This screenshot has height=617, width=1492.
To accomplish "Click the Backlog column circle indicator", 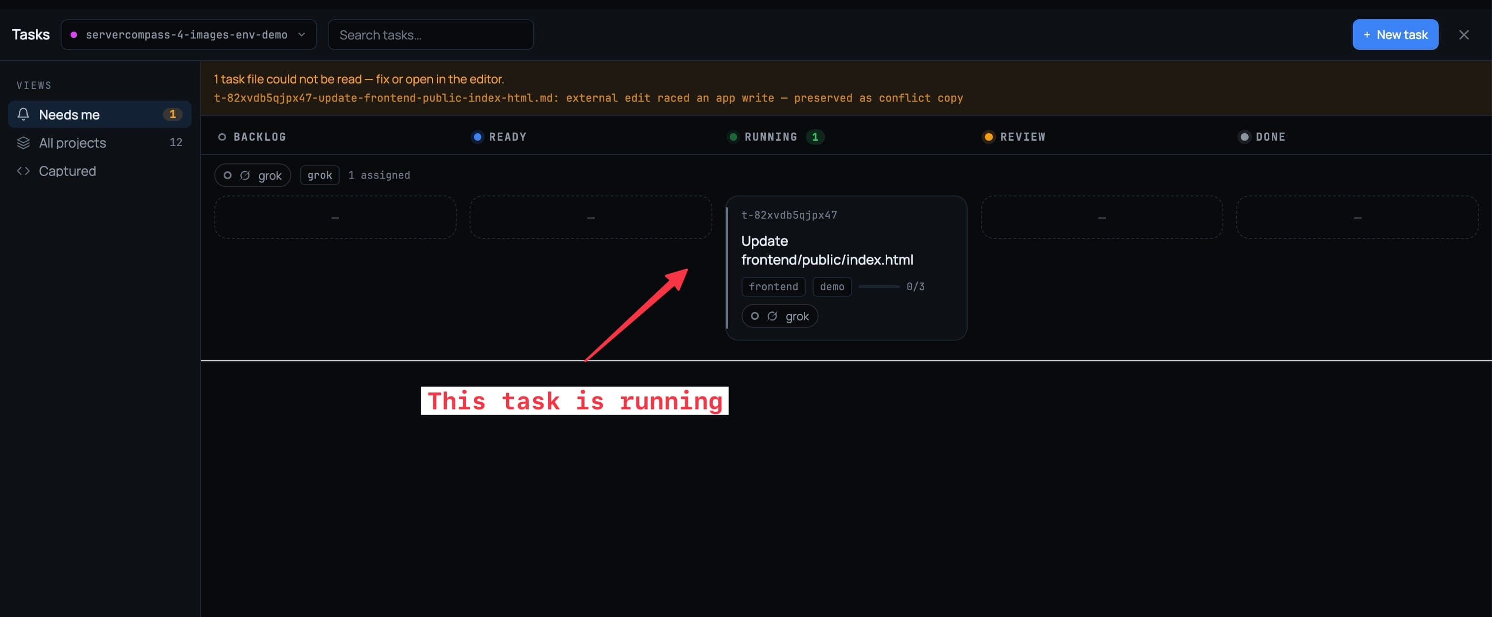I will 222,137.
